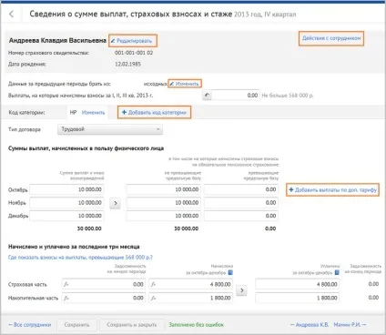
Task: Click the Редактировать link next to employee name
Action: point(131,41)
